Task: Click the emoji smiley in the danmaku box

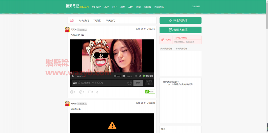Action: pyautogui.click(x=129, y=83)
